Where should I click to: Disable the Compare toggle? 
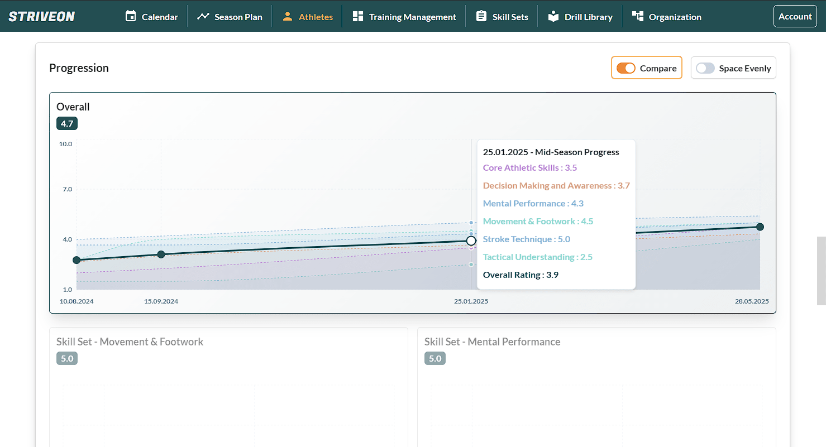[626, 68]
